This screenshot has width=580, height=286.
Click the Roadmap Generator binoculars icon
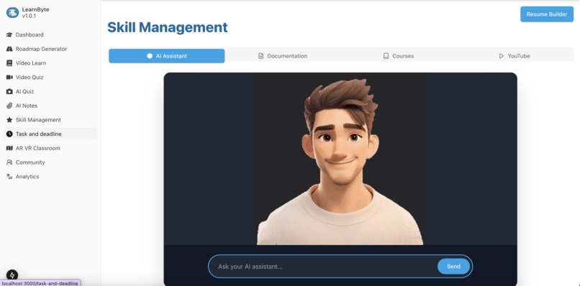click(9, 49)
